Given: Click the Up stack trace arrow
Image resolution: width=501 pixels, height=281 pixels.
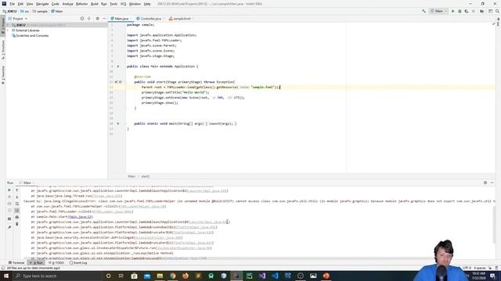Looking at the screenshot, I should coord(17,190).
